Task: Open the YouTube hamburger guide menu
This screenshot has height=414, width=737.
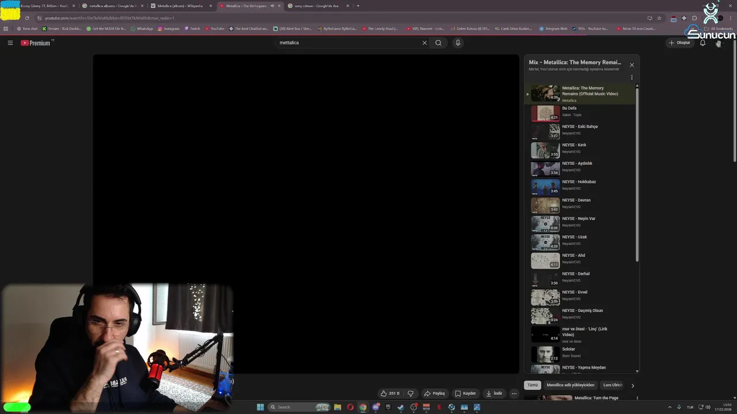Action: point(10,43)
